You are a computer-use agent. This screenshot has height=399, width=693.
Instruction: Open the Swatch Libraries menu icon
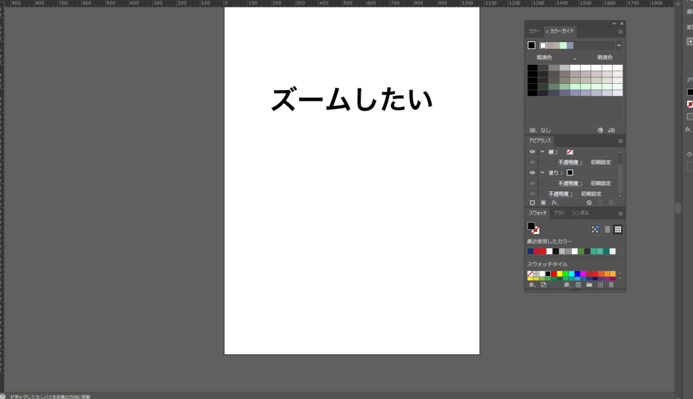point(532,285)
